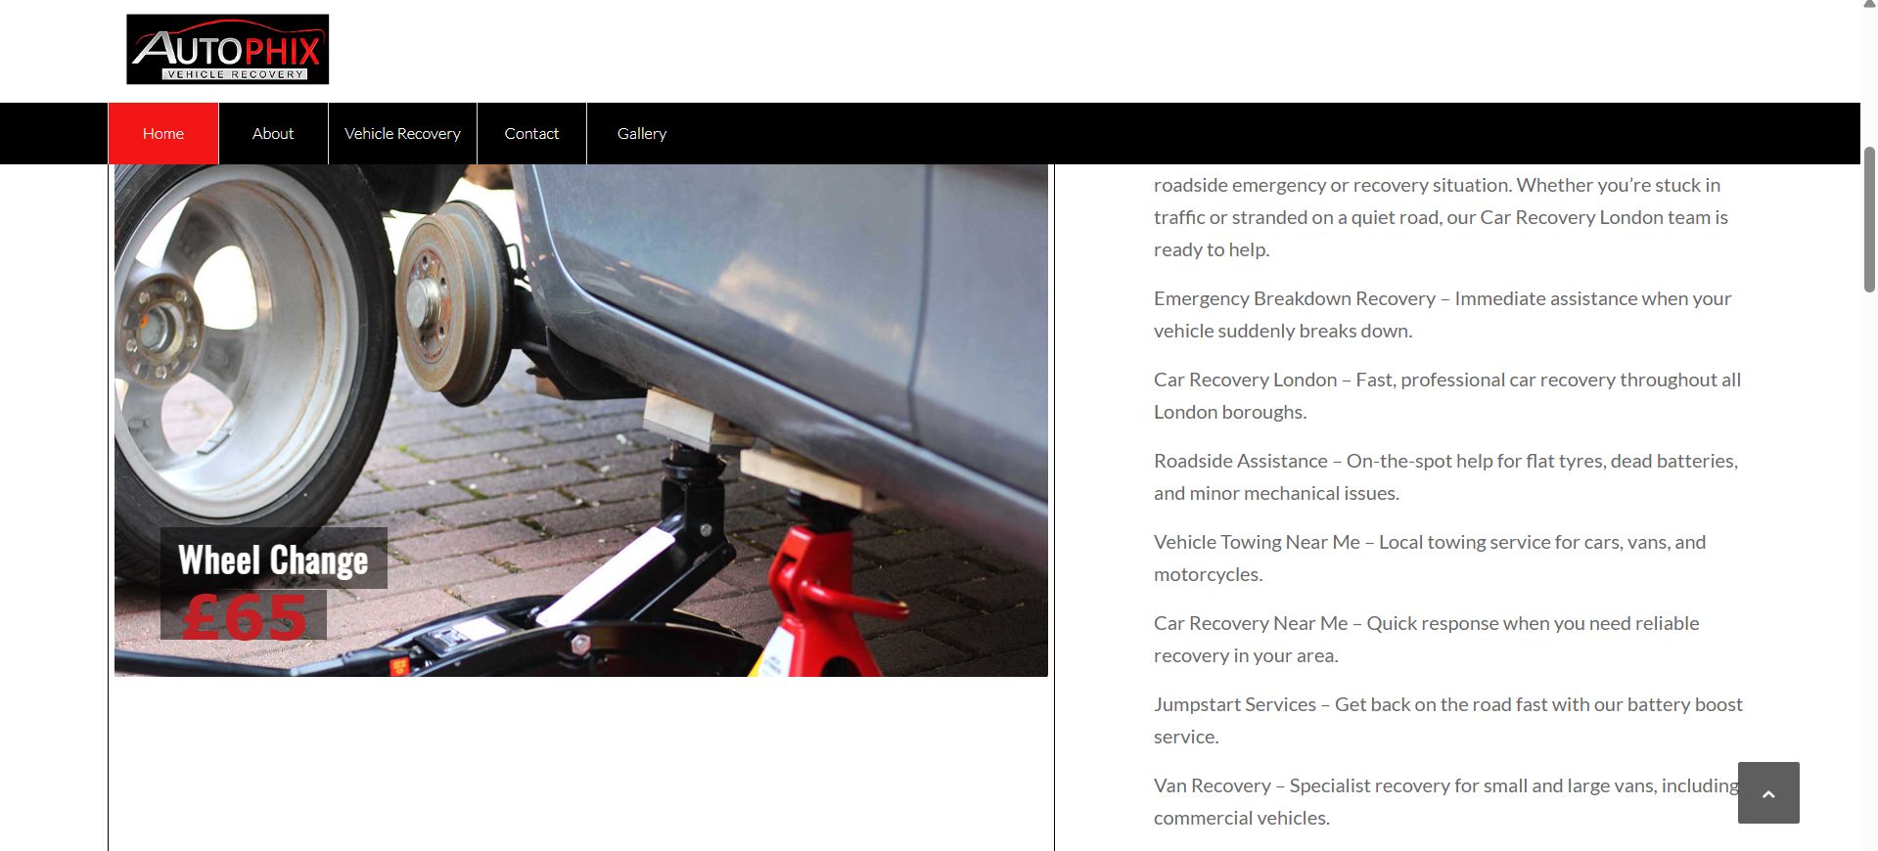Go to the About page

[273, 133]
